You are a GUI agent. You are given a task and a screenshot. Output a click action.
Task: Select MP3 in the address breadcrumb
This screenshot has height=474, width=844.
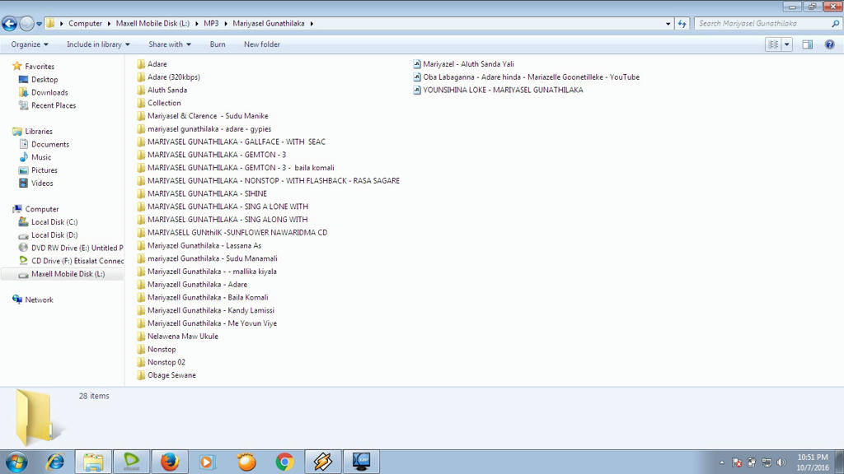coord(211,24)
